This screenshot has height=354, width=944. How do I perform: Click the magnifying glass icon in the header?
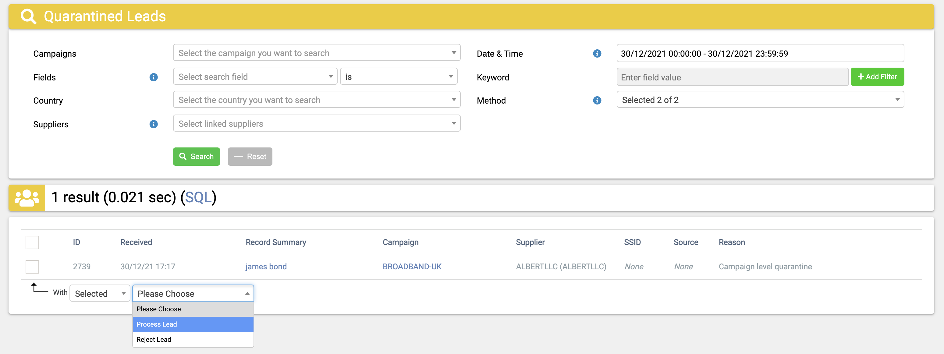pyautogui.click(x=29, y=16)
